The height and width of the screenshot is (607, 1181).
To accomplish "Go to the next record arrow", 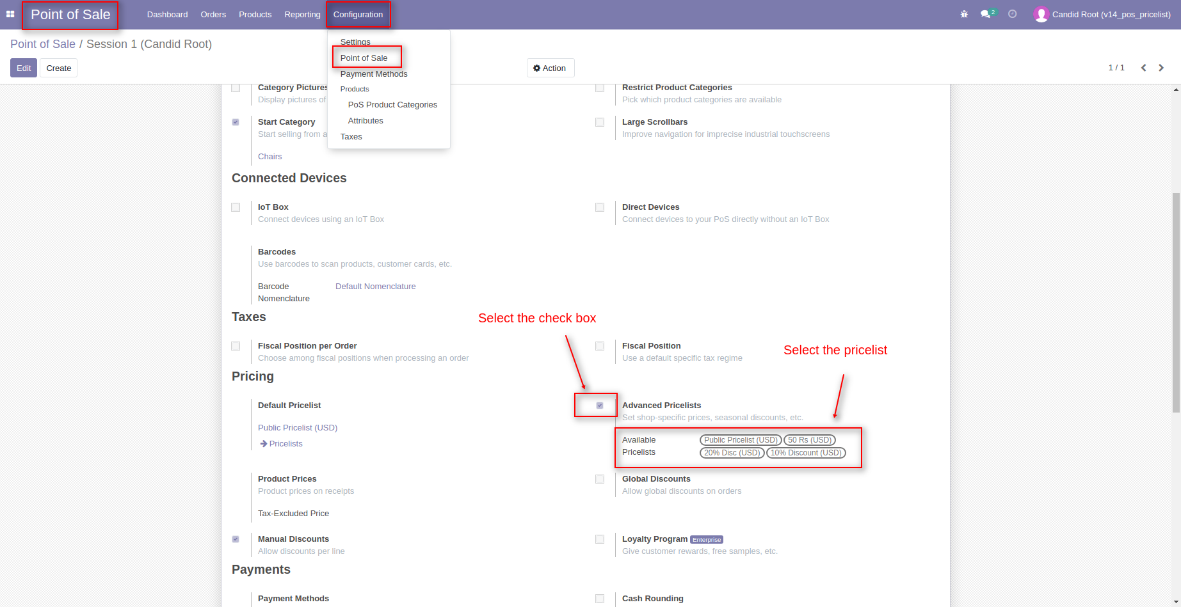I will [x=1161, y=68].
